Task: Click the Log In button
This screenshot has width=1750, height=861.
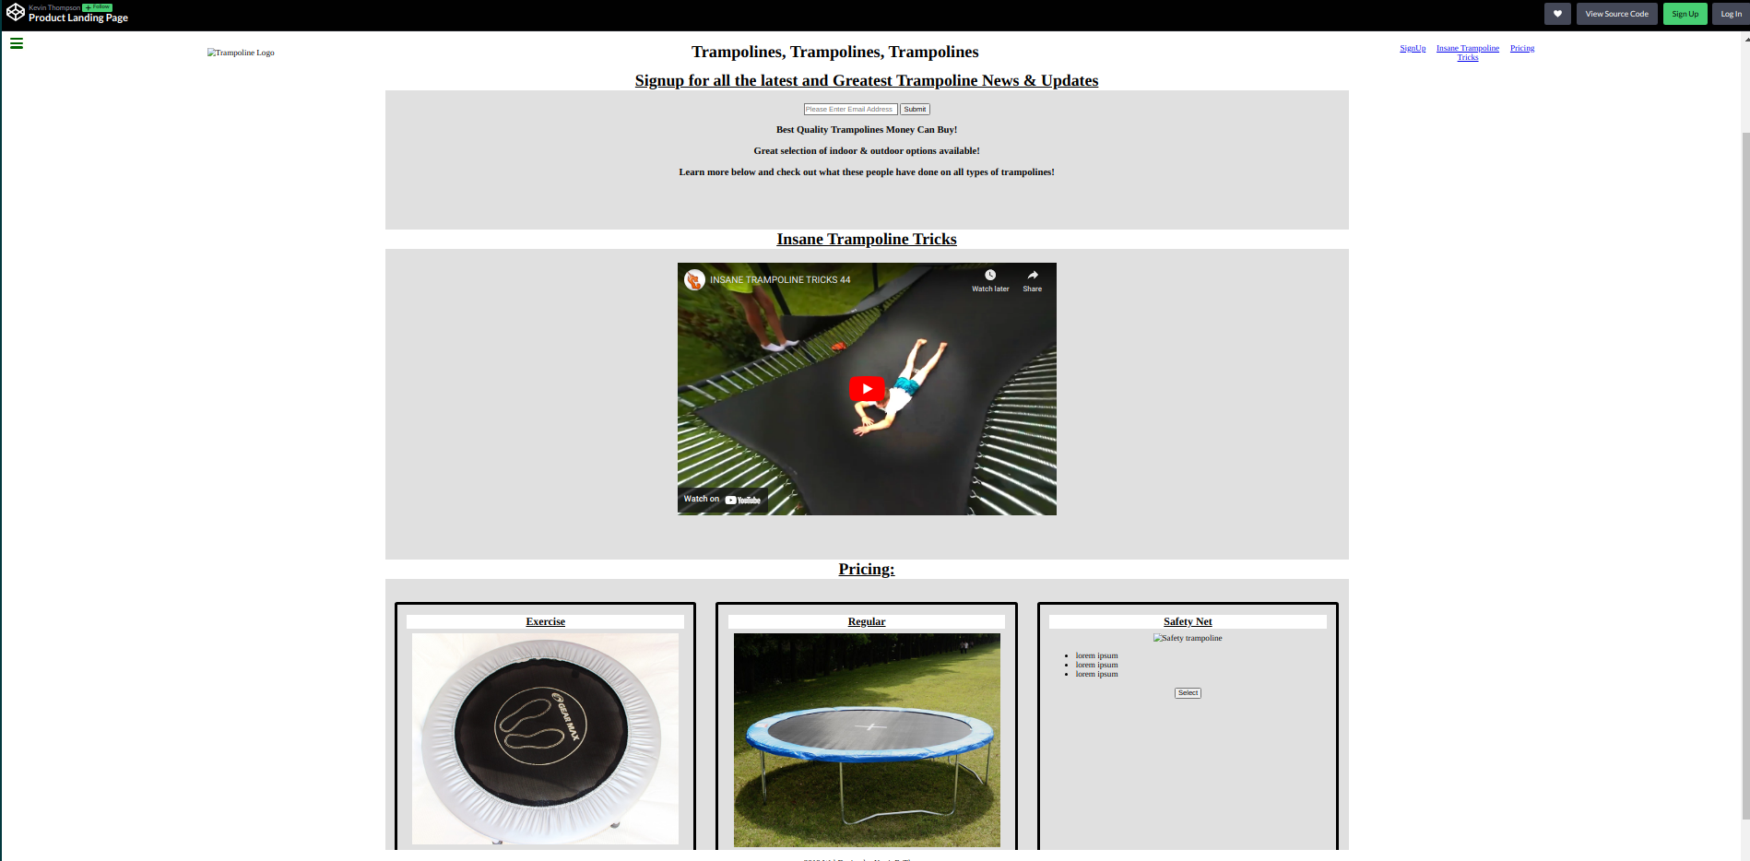Action: [x=1731, y=14]
